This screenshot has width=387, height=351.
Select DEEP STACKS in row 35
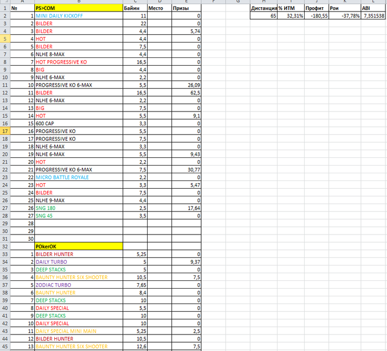click(79, 269)
